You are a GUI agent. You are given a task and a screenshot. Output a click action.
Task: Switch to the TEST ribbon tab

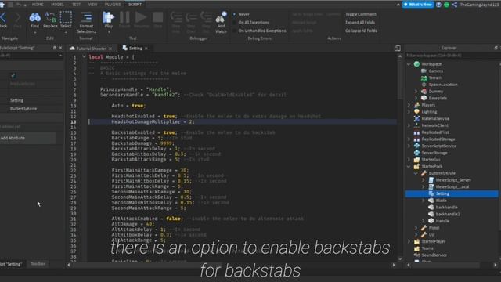76,5
